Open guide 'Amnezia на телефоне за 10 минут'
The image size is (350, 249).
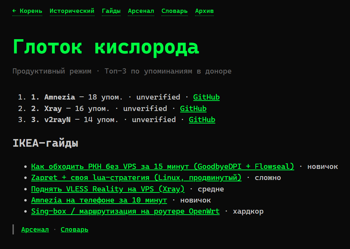[99, 200]
